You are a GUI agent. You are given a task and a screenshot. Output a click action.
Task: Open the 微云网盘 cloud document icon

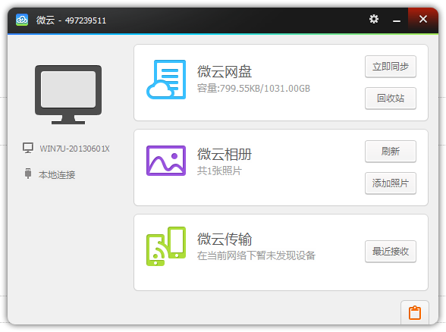166,80
